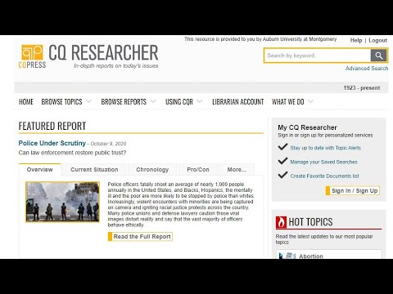Open the Abortion hot topic
This screenshot has height=294, width=393.
[x=311, y=256]
